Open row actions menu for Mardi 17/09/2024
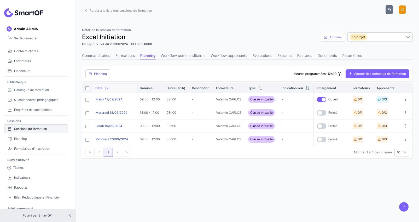 coord(405,99)
